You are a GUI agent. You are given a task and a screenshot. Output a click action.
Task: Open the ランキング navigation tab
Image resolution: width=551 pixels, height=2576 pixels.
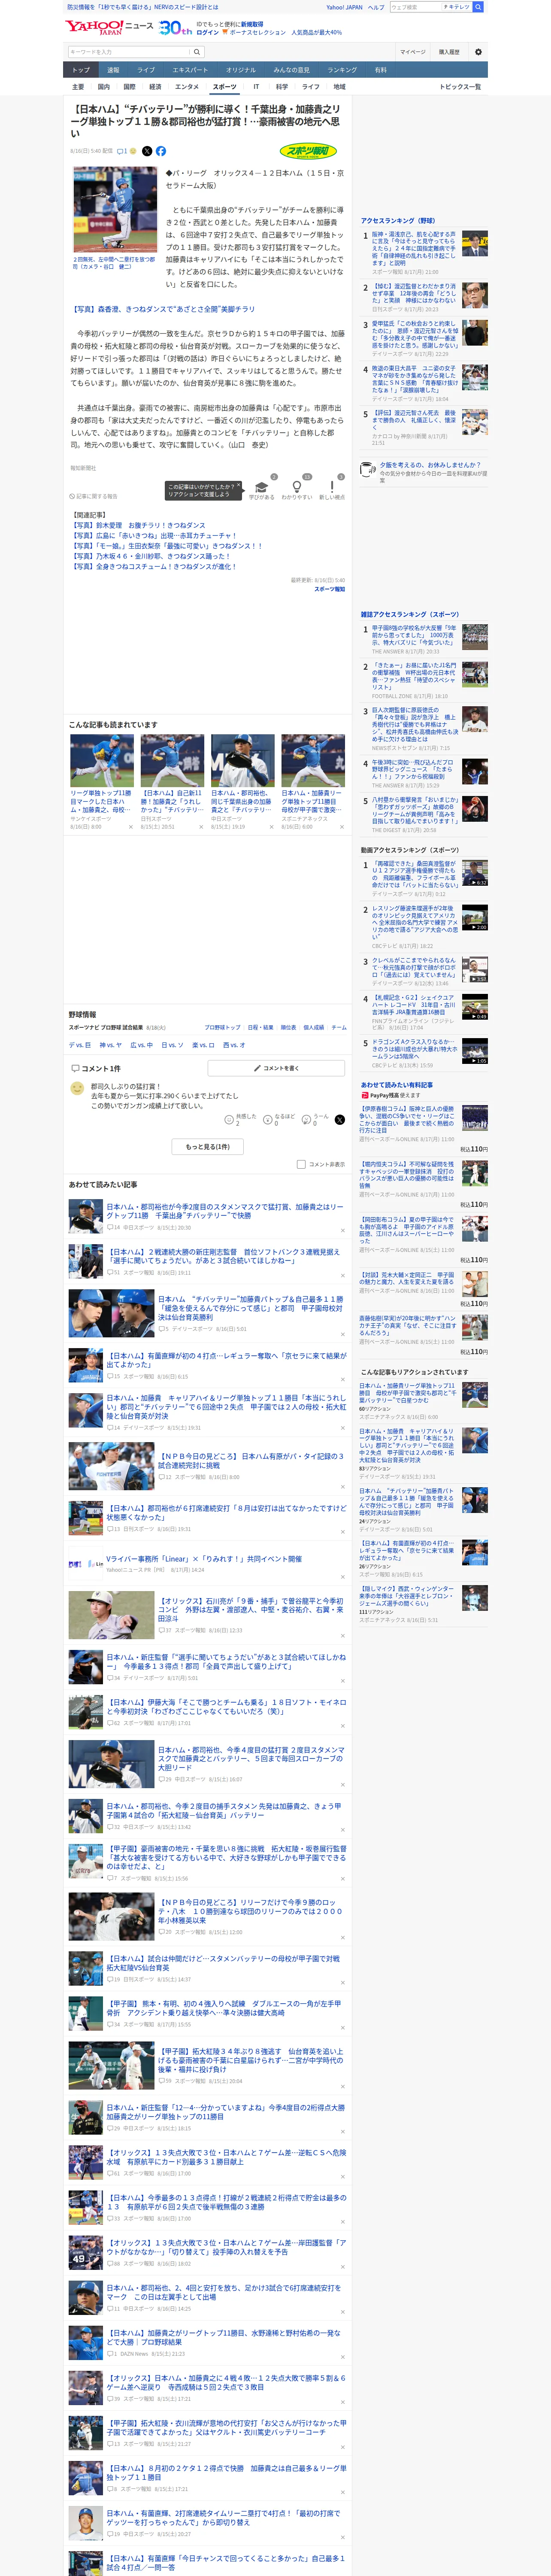[x=342, y=70]
